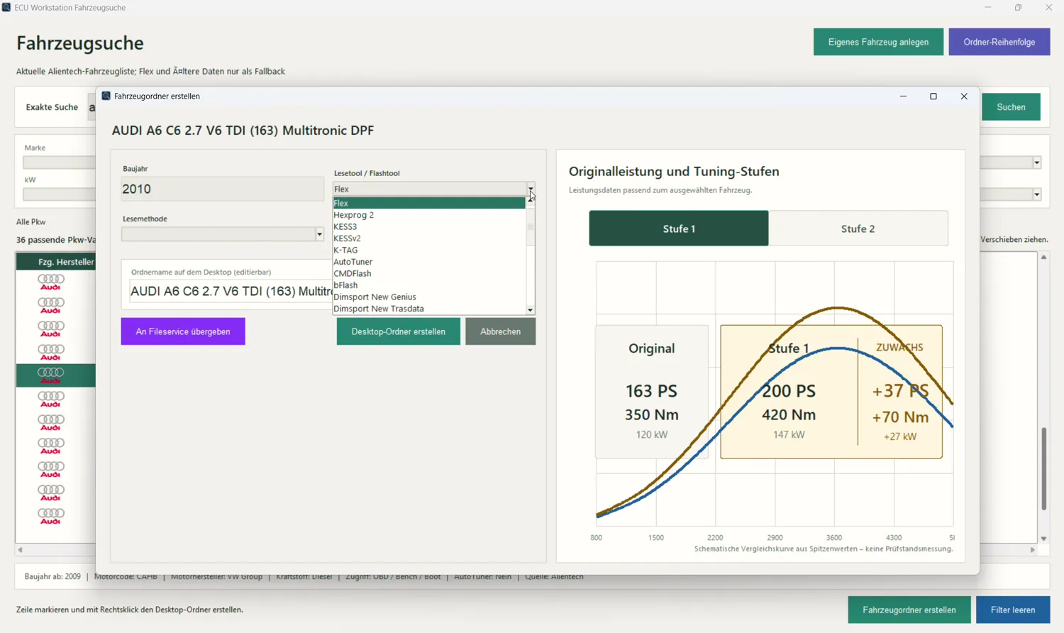Click the tool list scrollbar thumb
The image size is (1064, 633).
(530, 227)
